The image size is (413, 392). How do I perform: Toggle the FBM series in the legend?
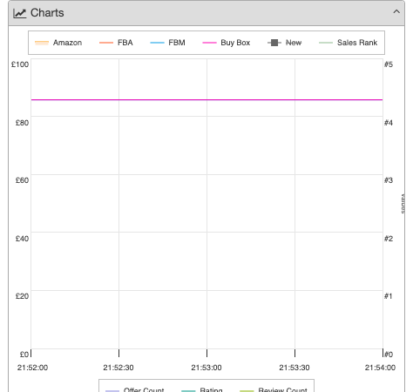(167, 43)
